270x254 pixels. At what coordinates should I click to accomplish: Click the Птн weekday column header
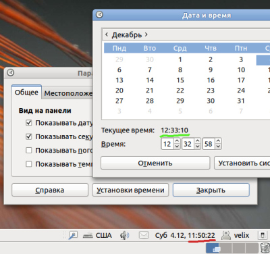[x=241, y=48]
